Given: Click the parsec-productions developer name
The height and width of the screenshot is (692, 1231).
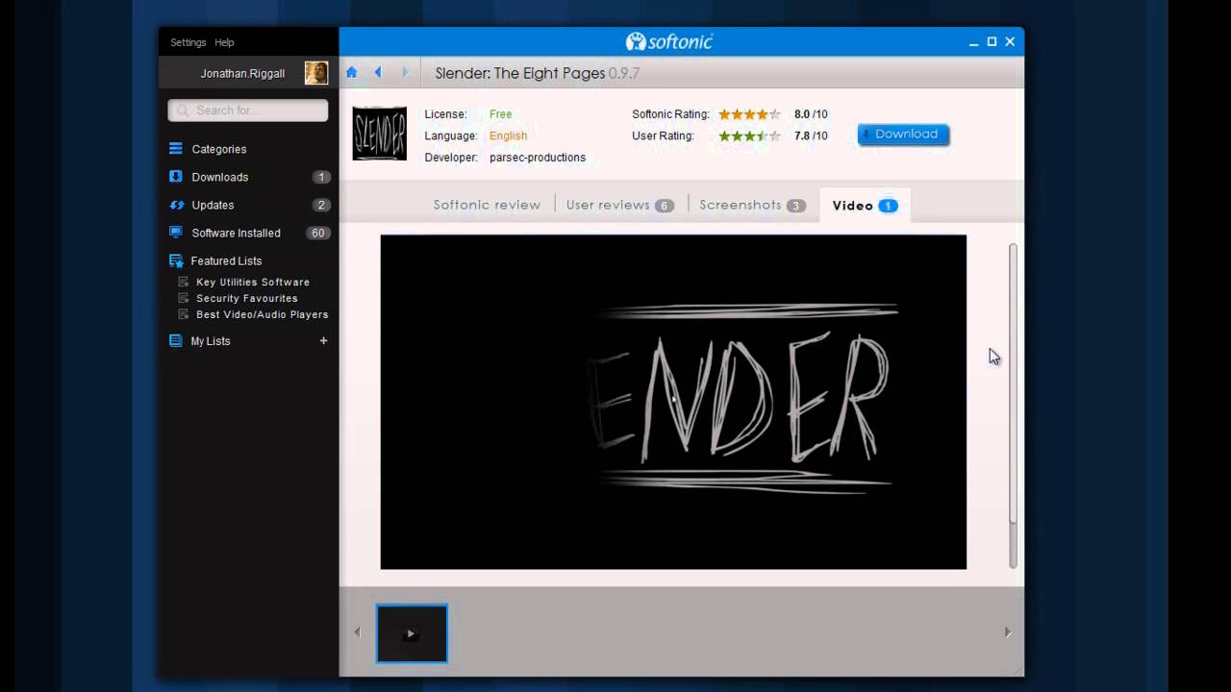Looking at the screenshot, I should click(x=538, y=158).
